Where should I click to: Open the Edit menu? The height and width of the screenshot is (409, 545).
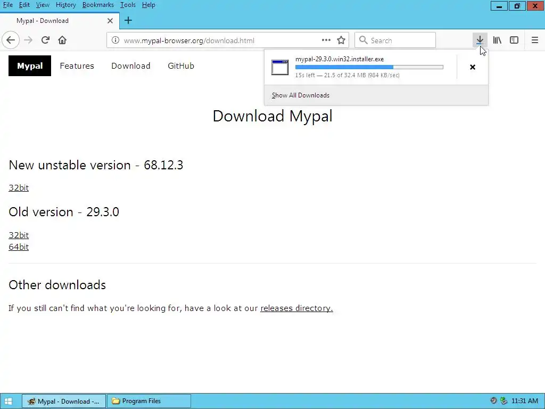coord(24,5)
